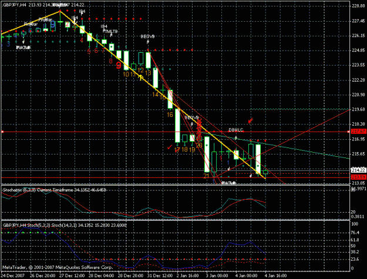Click the DBHLC pattern label

point(236,130)
